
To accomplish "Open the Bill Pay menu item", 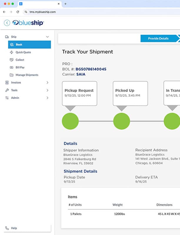I will tap(20, 68).
